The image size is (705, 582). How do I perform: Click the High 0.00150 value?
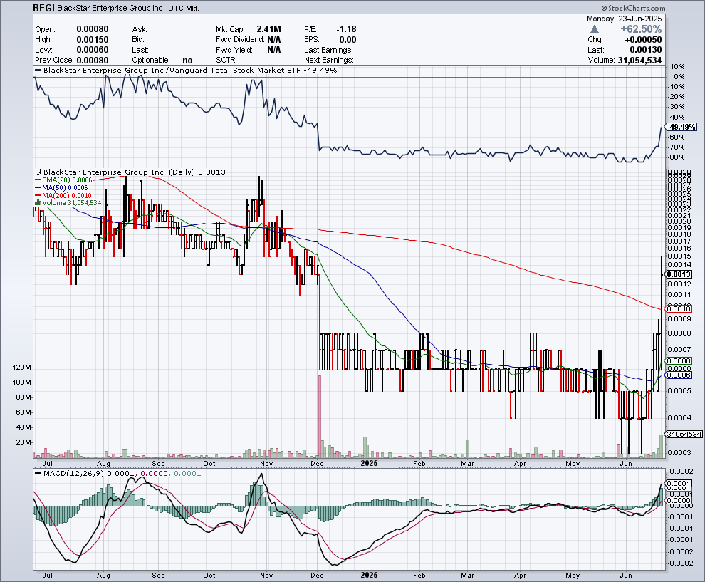point(92,40)
